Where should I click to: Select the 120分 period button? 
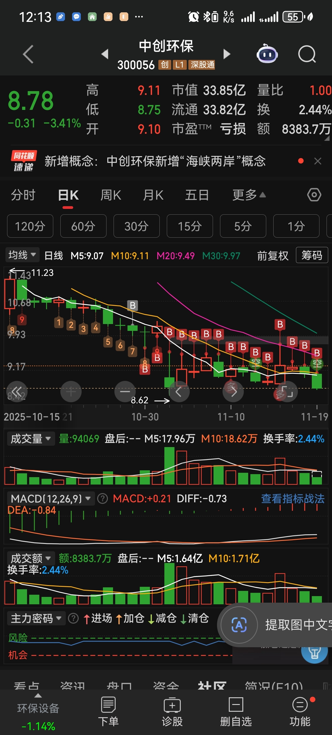[30, 226]
